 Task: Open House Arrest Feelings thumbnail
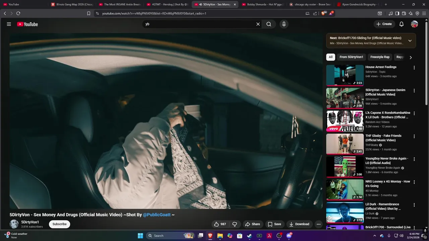coord(345,75)
